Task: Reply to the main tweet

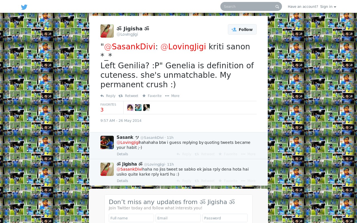Action: click(x=108, y=96)
